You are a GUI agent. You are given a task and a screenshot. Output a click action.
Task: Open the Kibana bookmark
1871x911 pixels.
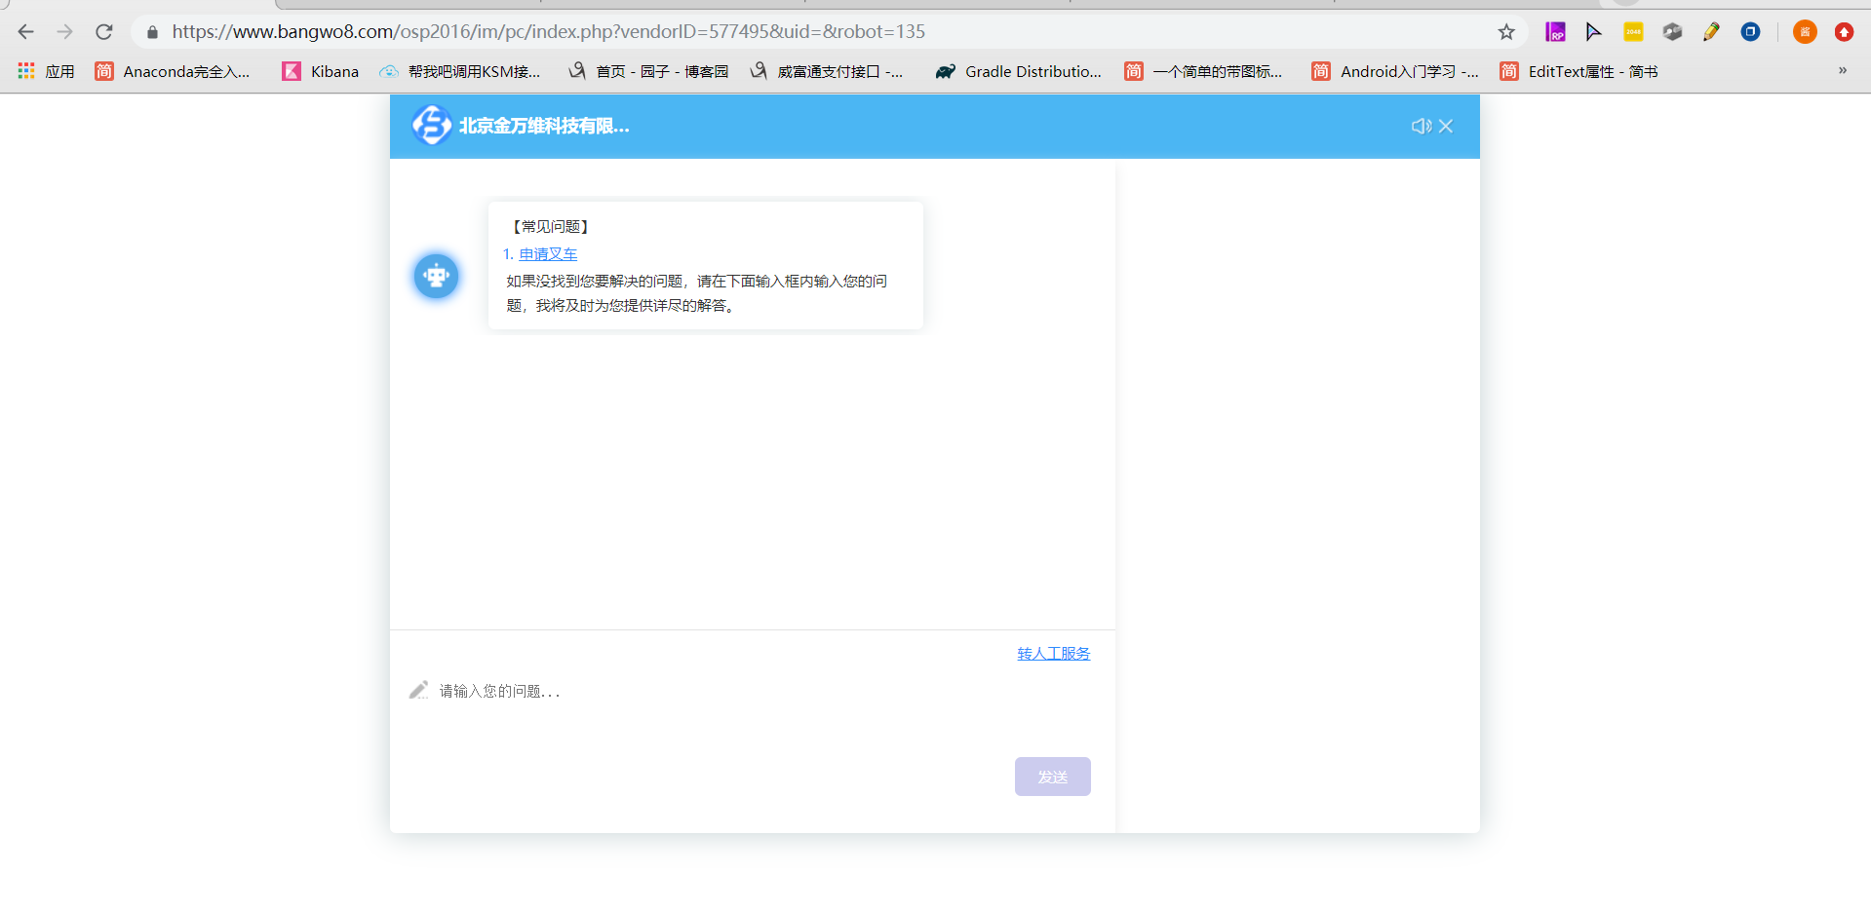click(x=321, y=72)
